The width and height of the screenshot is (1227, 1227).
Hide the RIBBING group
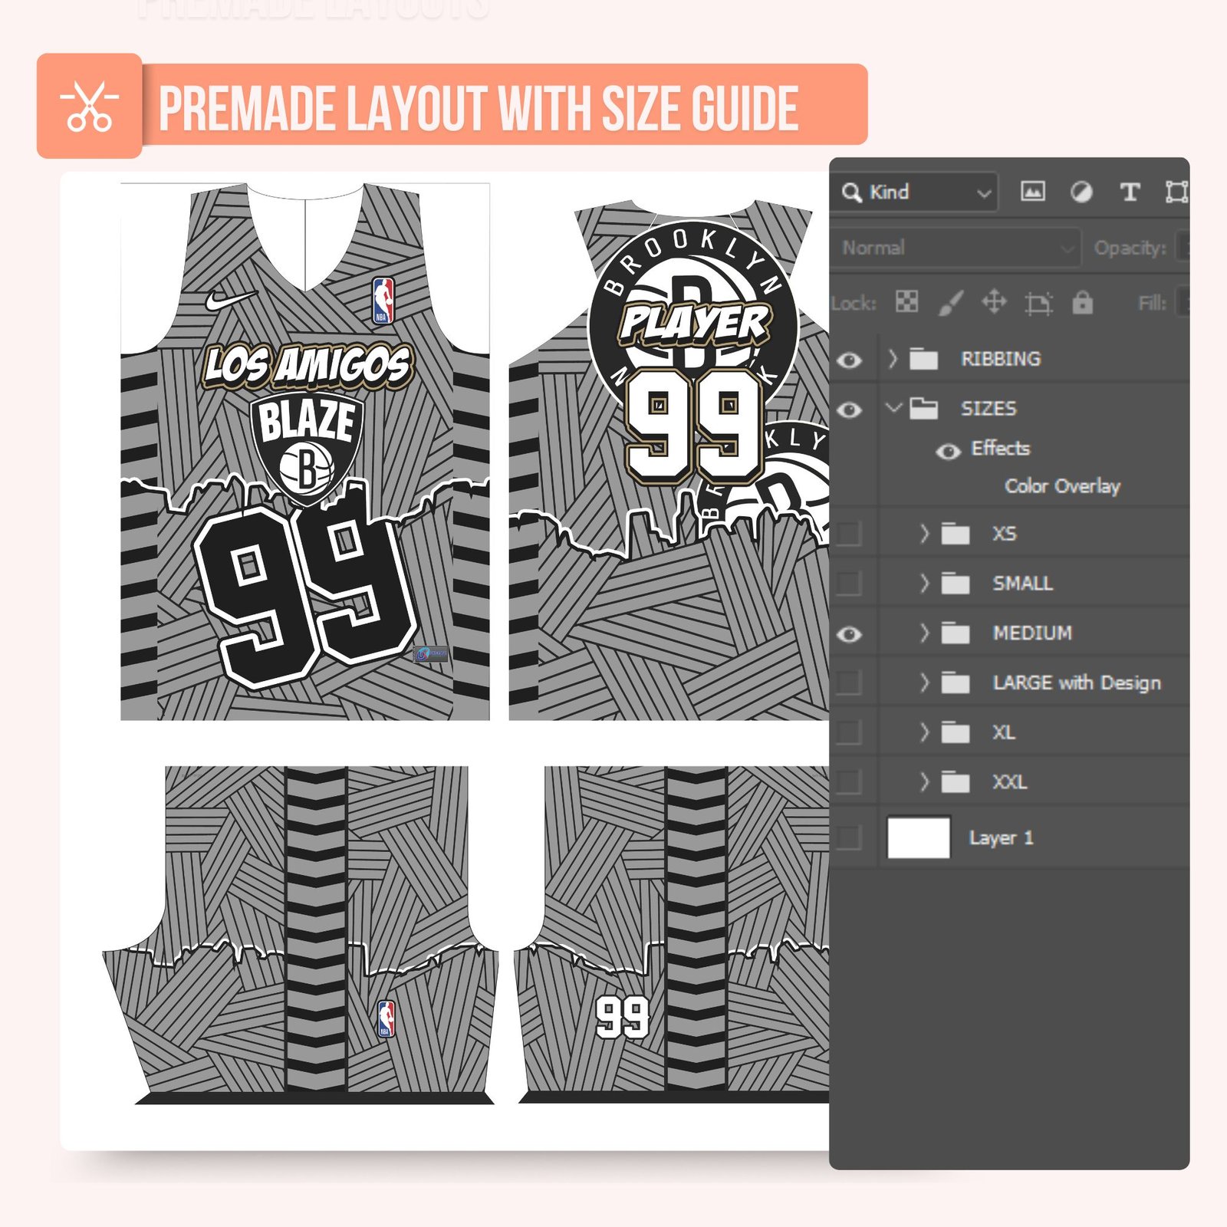click(849, 360)
